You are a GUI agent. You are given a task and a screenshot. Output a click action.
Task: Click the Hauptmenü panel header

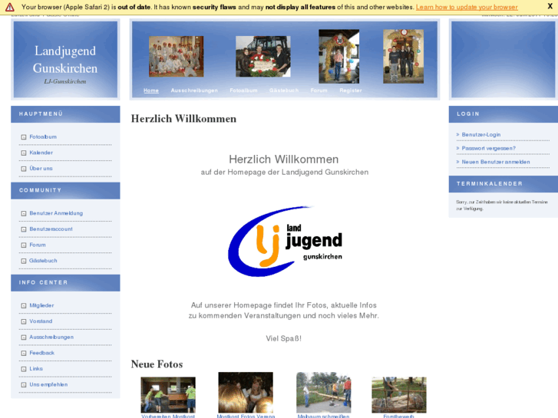point(65,114)
